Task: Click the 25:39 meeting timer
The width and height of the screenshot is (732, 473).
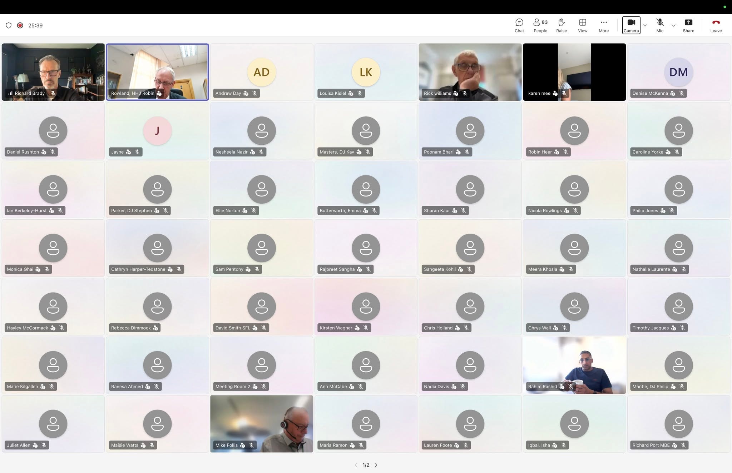Action: (35, 25)
